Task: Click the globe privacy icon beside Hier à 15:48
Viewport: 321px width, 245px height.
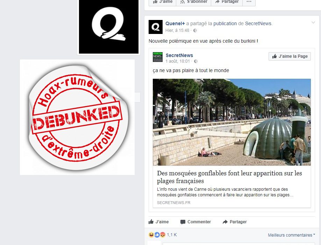Action: pos(195,30)
